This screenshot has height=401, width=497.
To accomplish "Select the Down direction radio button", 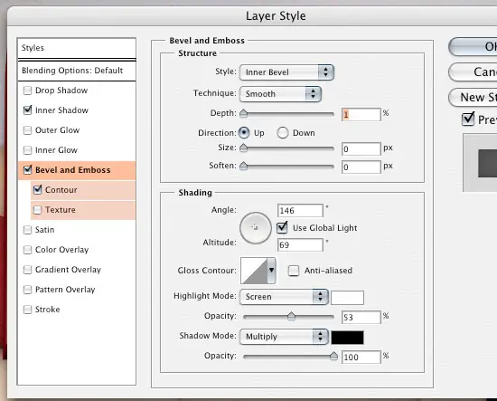I will coord(283,133).
